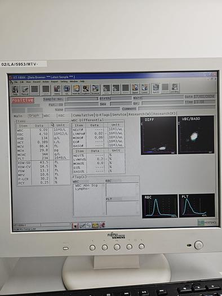The height and width of the screenshot is (296, 222).
Task: Click the Upper sample toolbar icon
Action: 135,89
